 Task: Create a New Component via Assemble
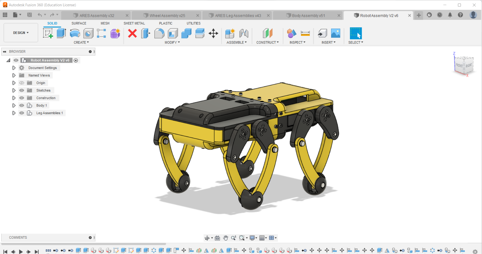(230, 33)
